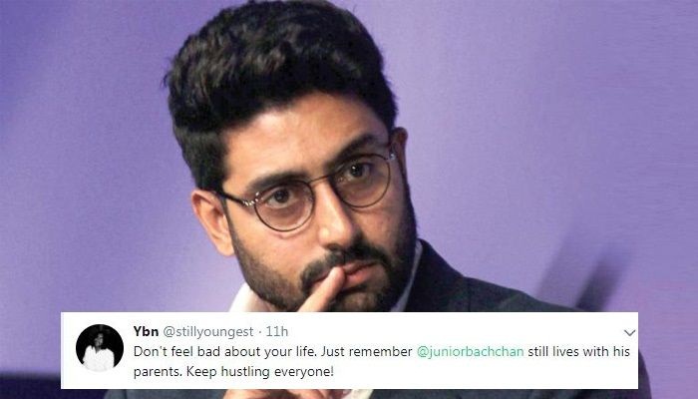Open Ybn's circular profile avatar
The height and width of the screenshot is (399, 698).
click(100, 348)
